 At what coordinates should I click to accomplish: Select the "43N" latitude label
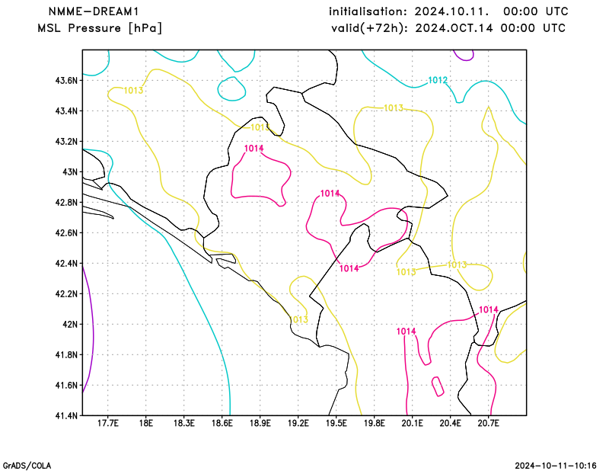[x=70, y=172]
